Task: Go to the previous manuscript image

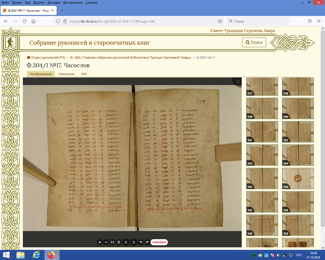Action: pos(126,242)
